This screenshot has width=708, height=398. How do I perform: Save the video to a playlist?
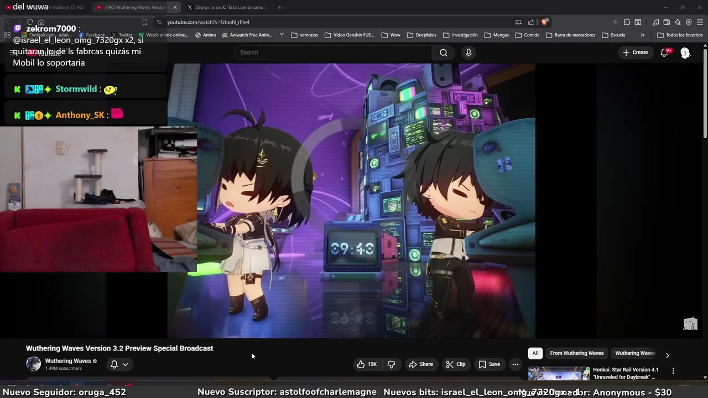[489, 364]
